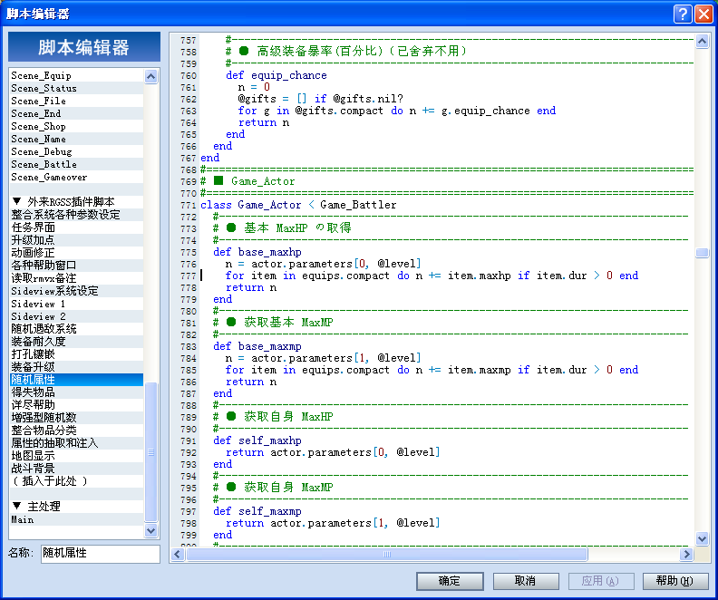The height and width of the screenshot is (600, 718).
Task: Click the code editor scroll down arrow
Action: pos(702,538)
